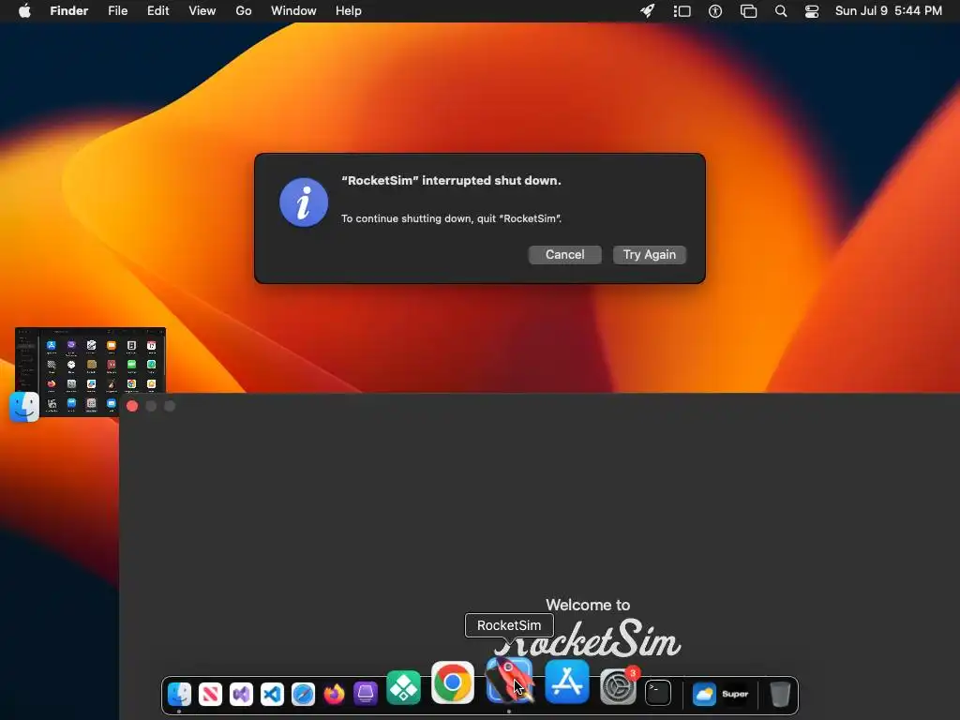Open the Weather app in the Dock

pyautogui.click(x=704, y=695)
